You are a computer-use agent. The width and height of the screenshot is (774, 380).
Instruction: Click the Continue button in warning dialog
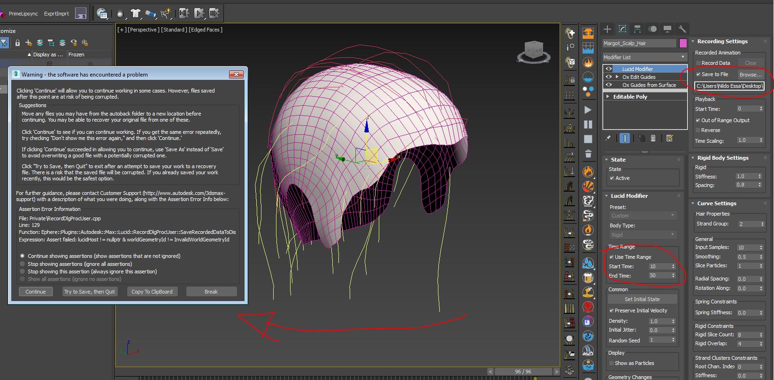click(36, 292)
